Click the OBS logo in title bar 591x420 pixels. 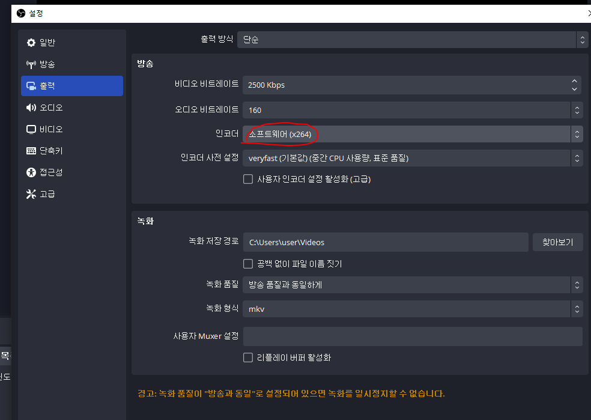(21, 14)
